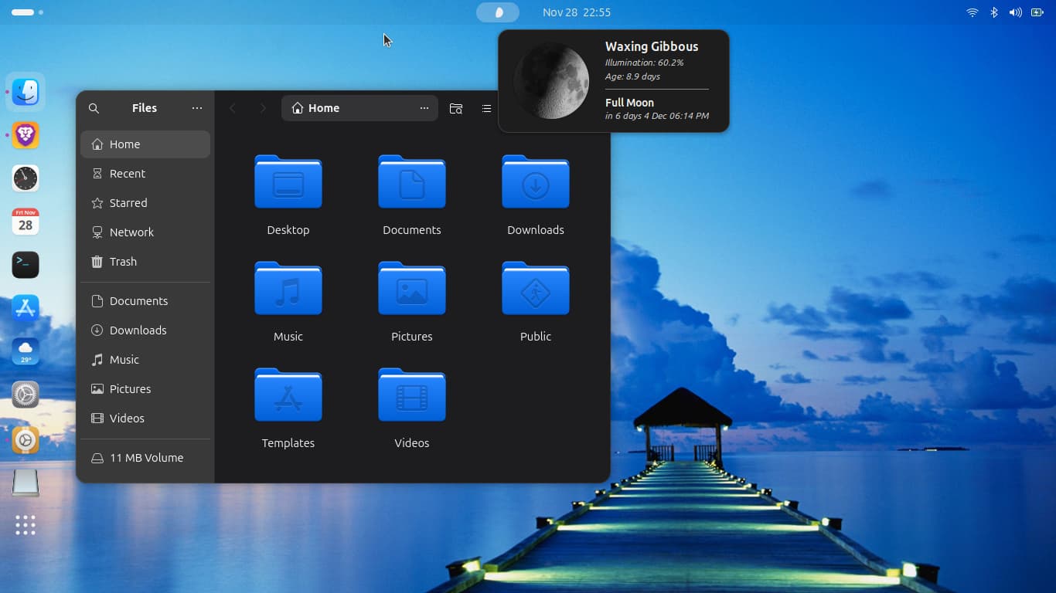Open the Clock app from the dock

click(x=26, y=178)
